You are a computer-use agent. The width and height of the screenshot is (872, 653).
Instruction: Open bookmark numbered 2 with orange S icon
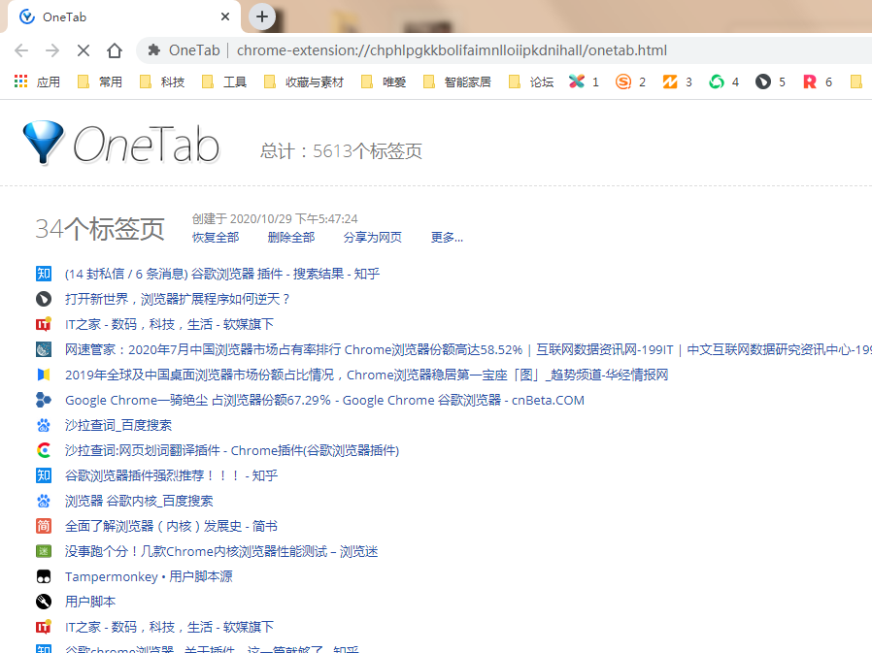(x=630, y=82)
